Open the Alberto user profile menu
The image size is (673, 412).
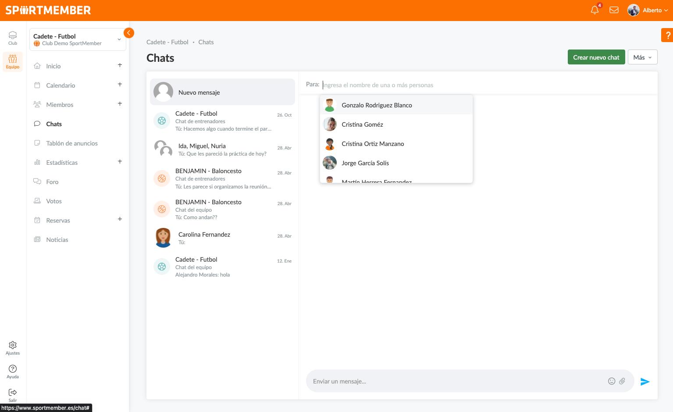(648, 10)
